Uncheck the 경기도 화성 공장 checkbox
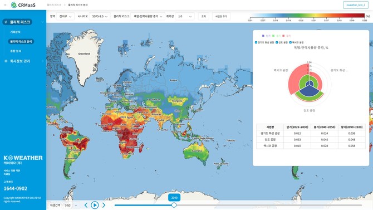This screenshot has width=373, height=210. [256, 42]
